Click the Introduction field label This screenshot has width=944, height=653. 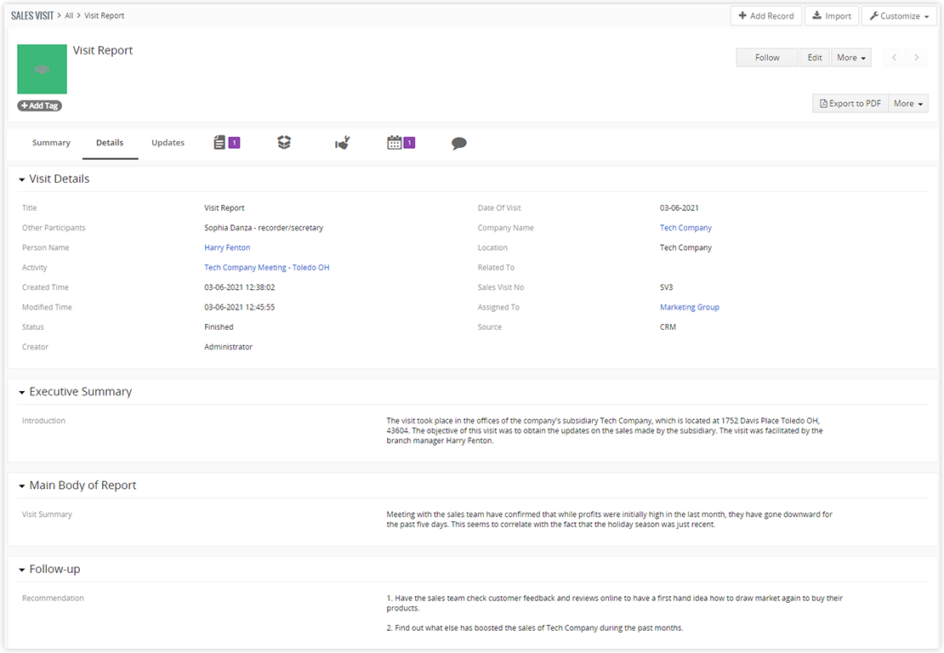[43, 421]
